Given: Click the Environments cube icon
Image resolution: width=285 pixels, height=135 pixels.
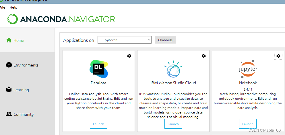Looking at the screenshot, I should pos(9,65).
